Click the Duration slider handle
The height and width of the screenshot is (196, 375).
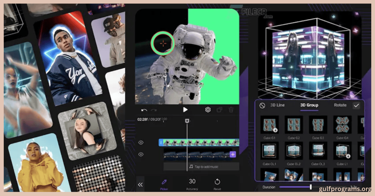click(x=311, y=187)
